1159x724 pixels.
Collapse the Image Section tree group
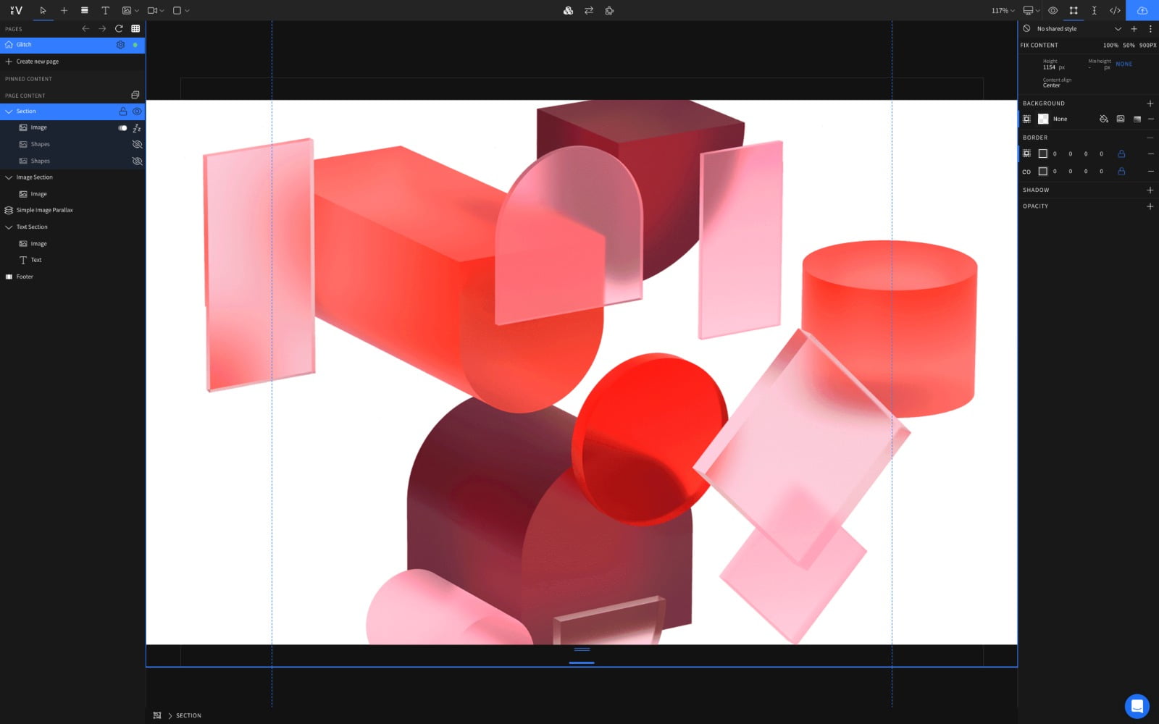pos(9,177)
